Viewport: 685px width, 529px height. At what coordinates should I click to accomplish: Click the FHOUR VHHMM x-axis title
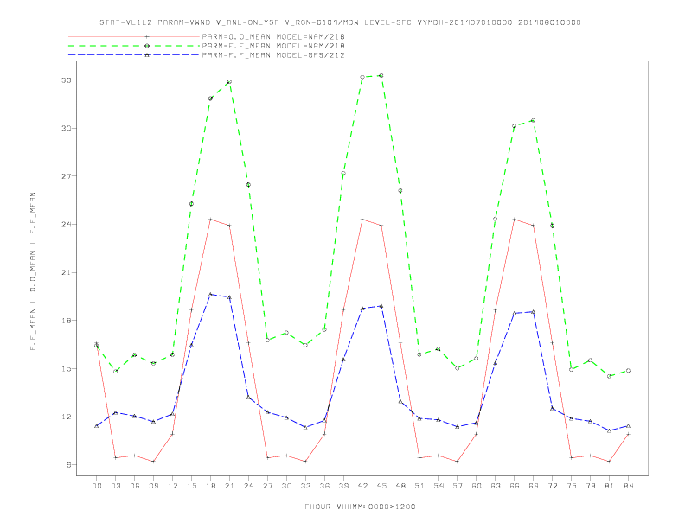coord(360,507)
